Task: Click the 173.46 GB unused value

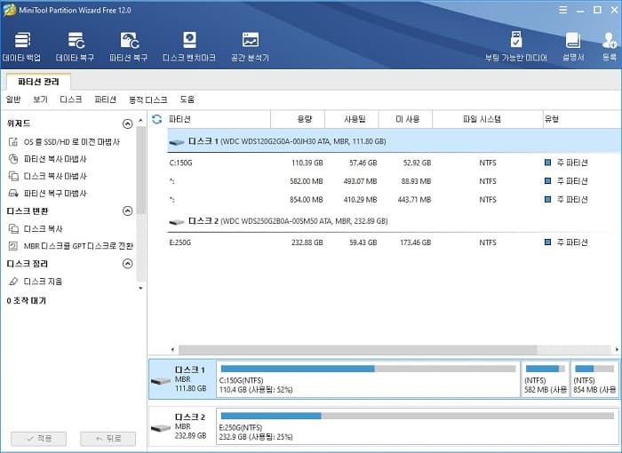Action: click(415, 242)
